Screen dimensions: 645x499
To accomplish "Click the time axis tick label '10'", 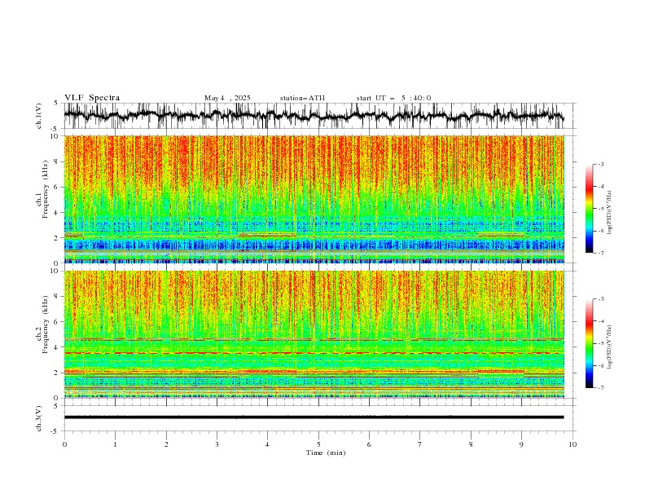I will (573, 444).
